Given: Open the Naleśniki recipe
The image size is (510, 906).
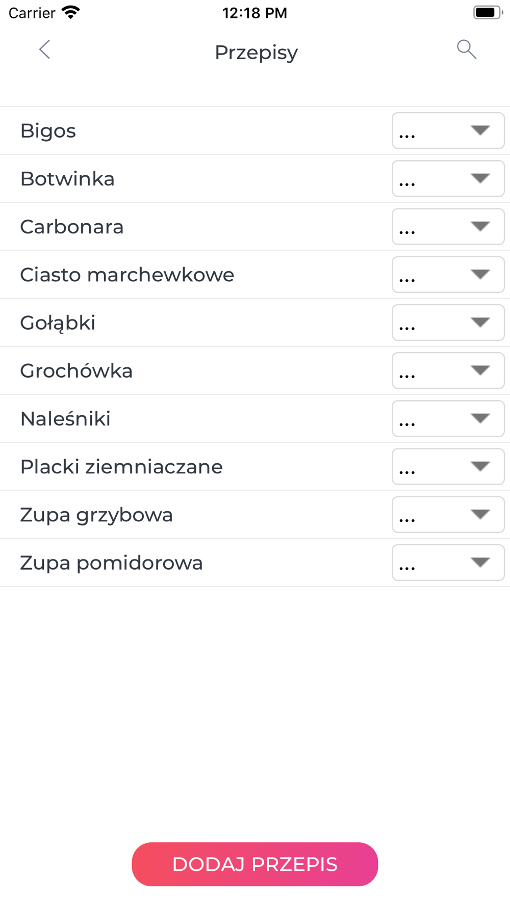Looking at the screenshot, I should (65, 419).
